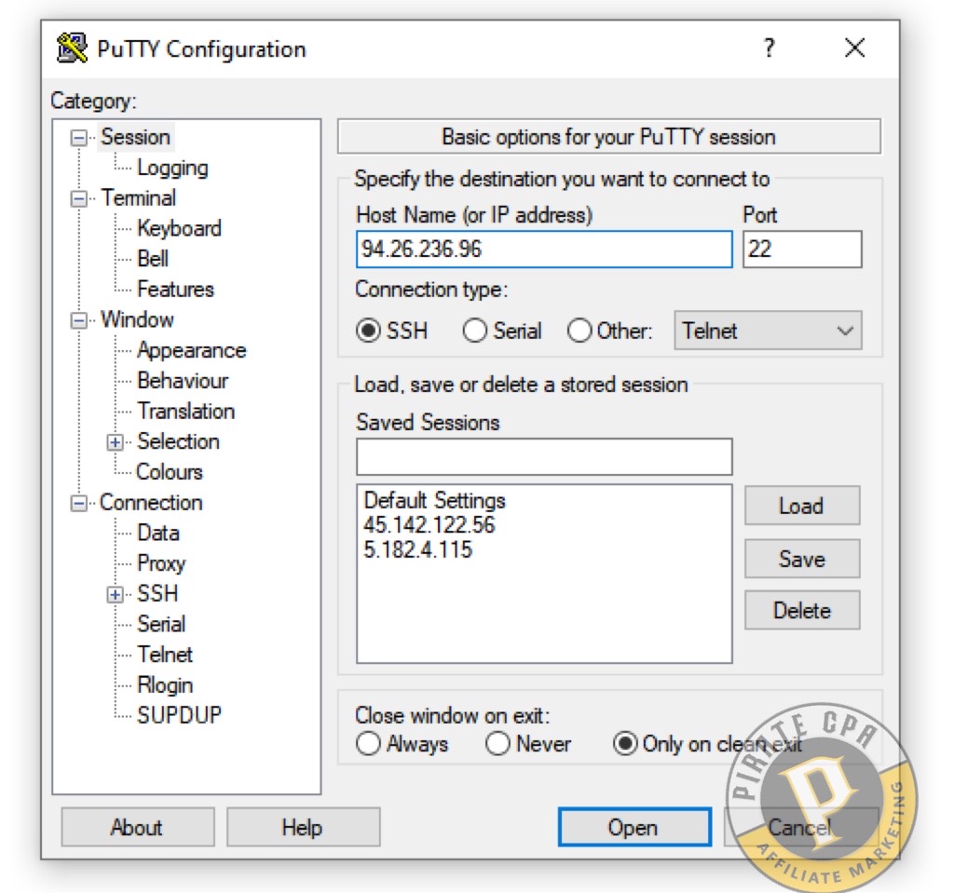Click the Load button
Viewport: 954px width, 893px height.
(802, 506)
